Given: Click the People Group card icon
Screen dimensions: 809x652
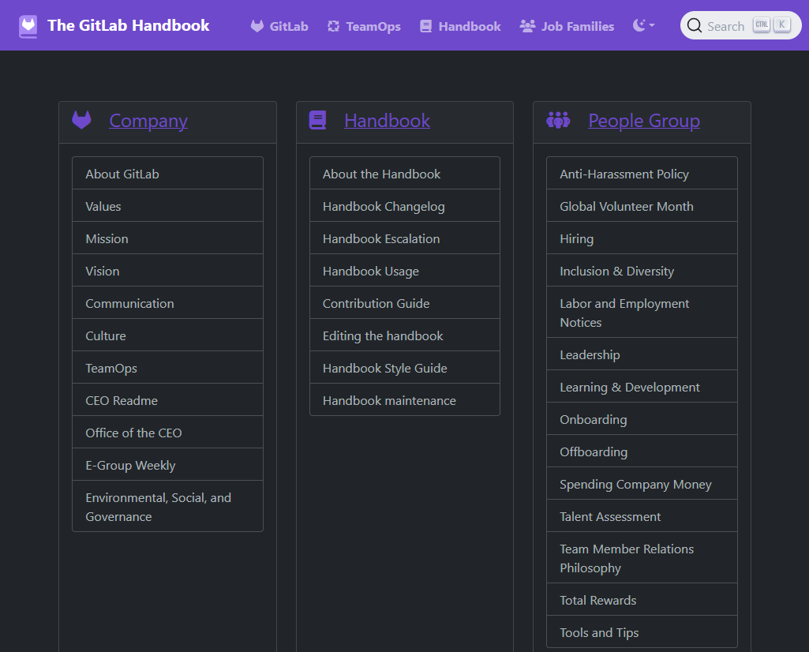Looking at the screenshot, I should click(558, 121).
